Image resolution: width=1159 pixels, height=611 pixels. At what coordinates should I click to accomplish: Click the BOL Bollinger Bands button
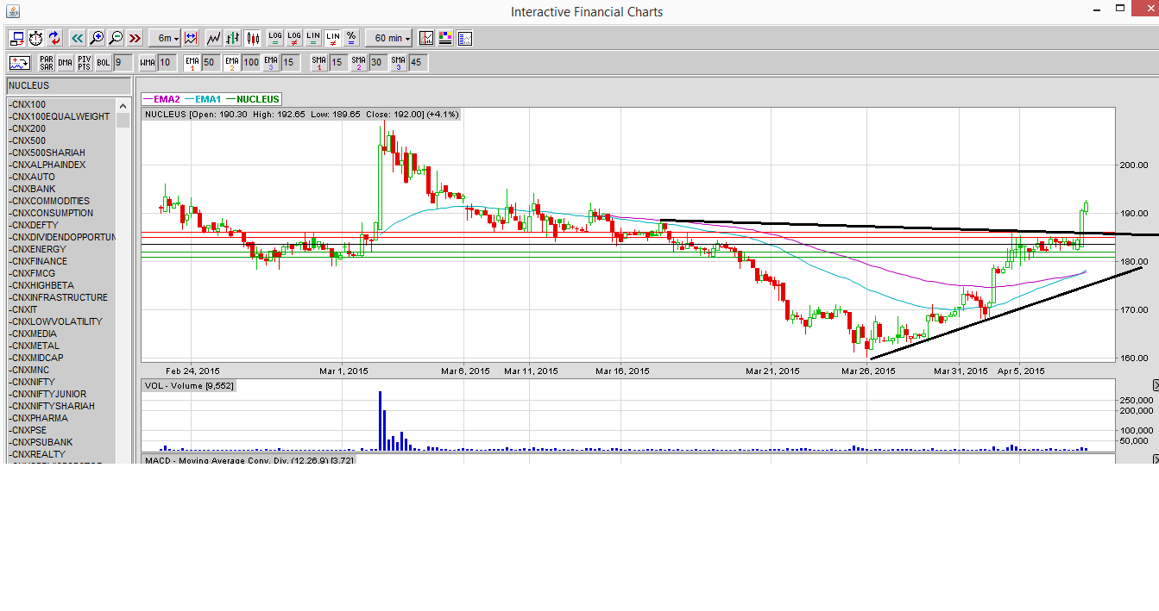coord(103,62)
